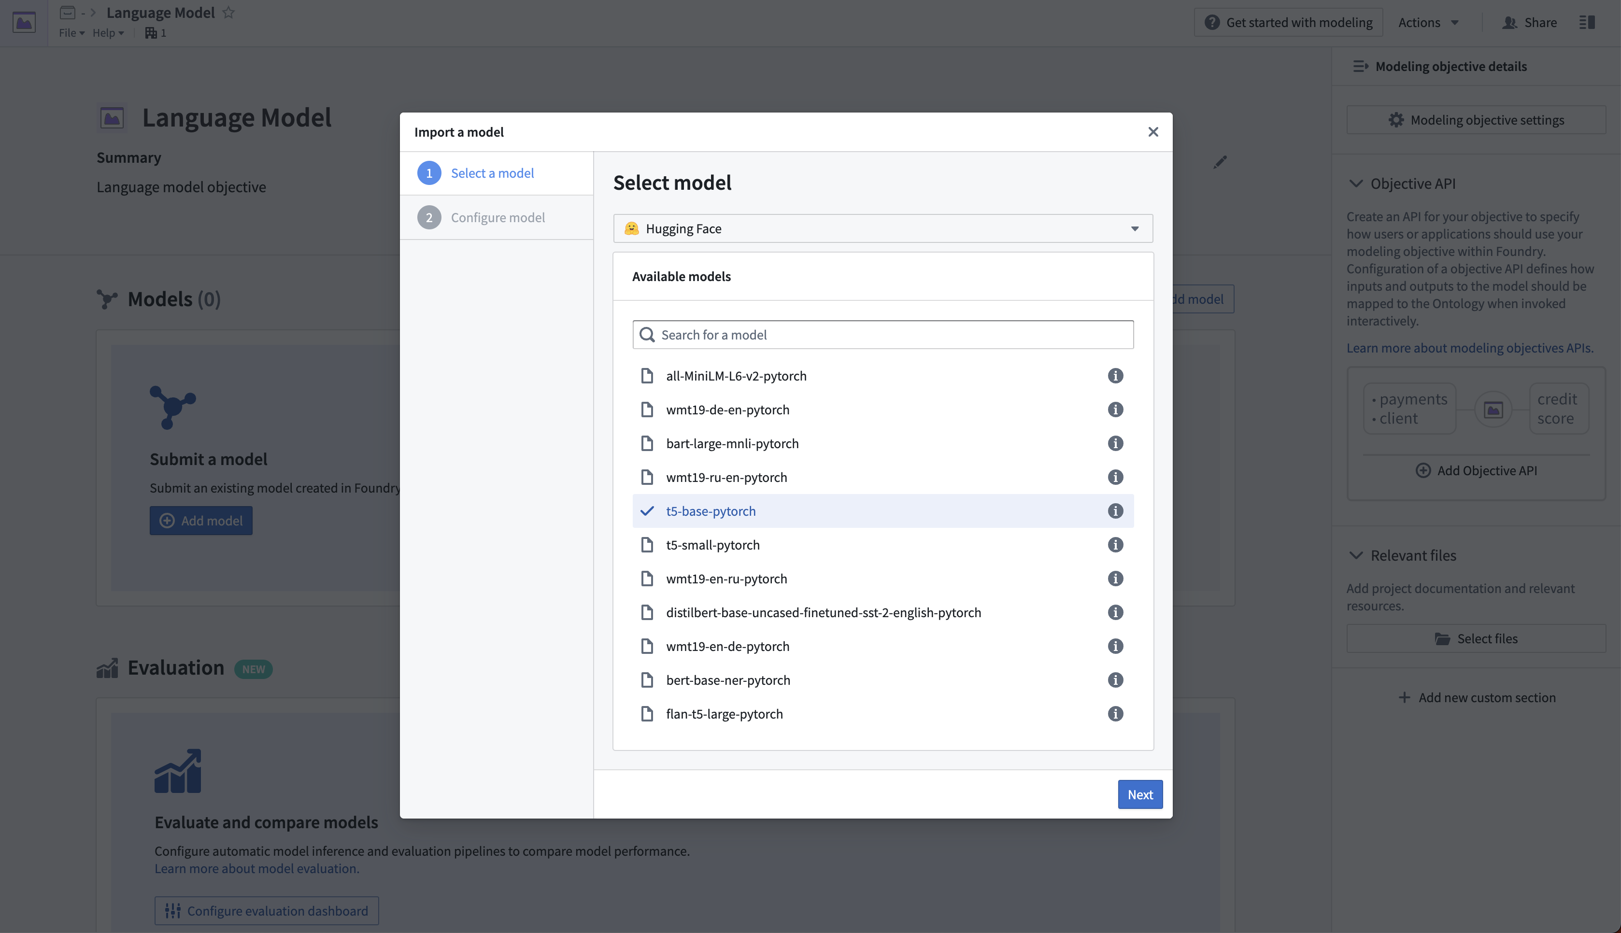
Task: Select bart-large-mnli-pytorch model
Action: [883, 443]
